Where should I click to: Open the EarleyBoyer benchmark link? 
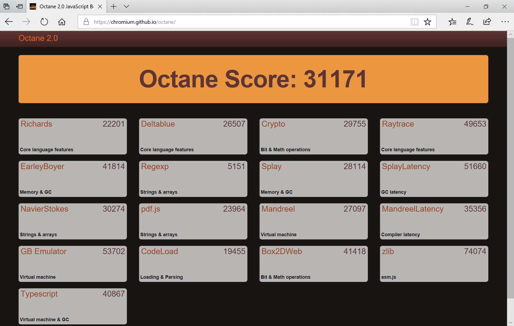click(x=42, y=166)
